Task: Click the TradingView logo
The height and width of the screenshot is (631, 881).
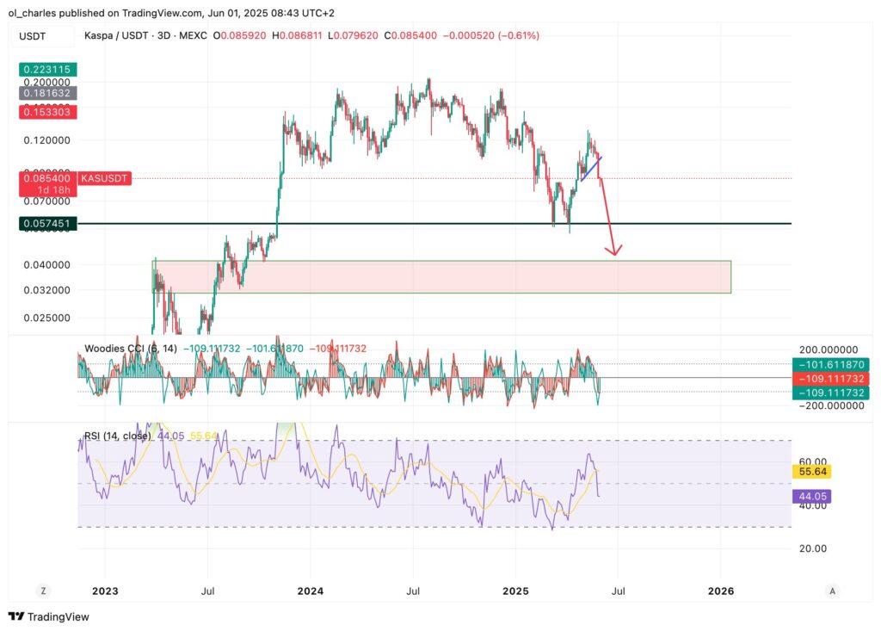Action: 49,616
